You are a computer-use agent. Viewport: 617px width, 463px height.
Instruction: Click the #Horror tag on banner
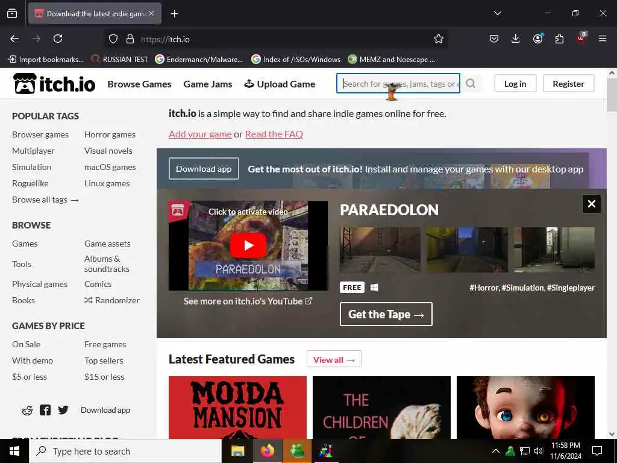tap(484, 288)
